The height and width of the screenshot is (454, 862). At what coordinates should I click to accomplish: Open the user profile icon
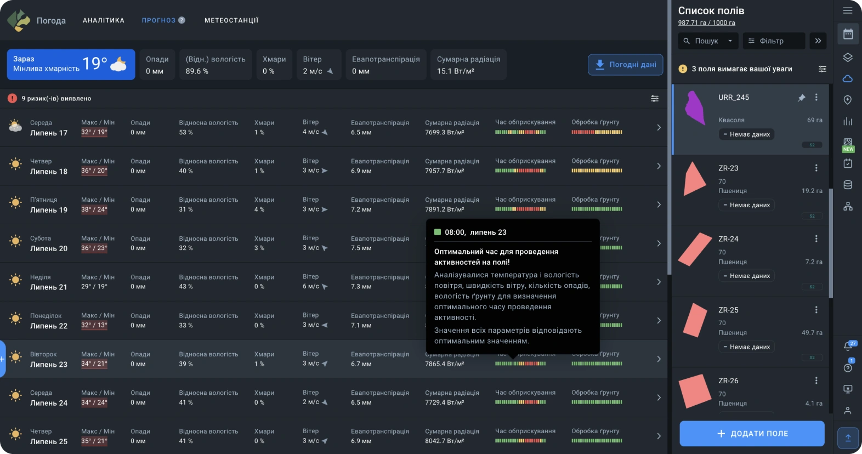pos(848,410)
